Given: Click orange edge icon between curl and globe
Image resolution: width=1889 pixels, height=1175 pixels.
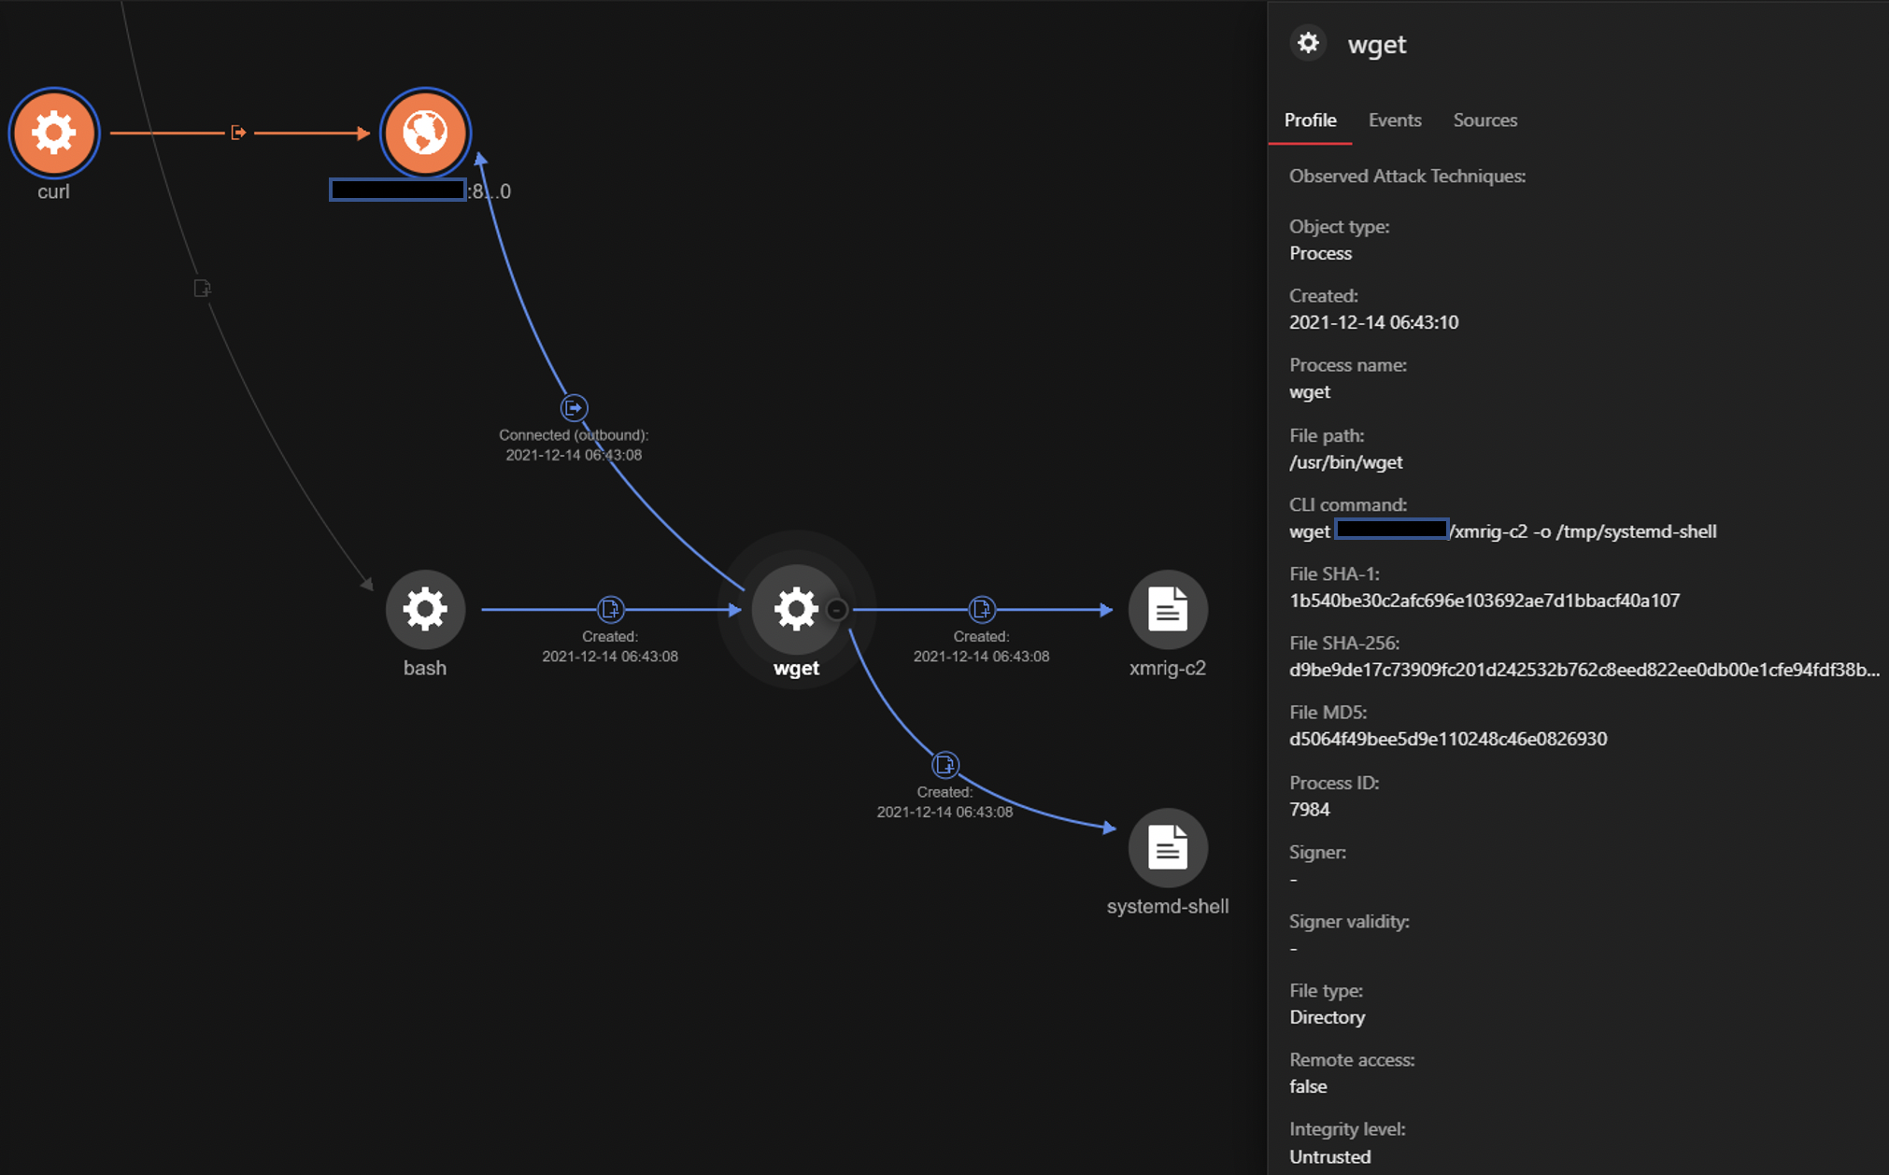Looking at the screenshot, I should click(238, 133).
